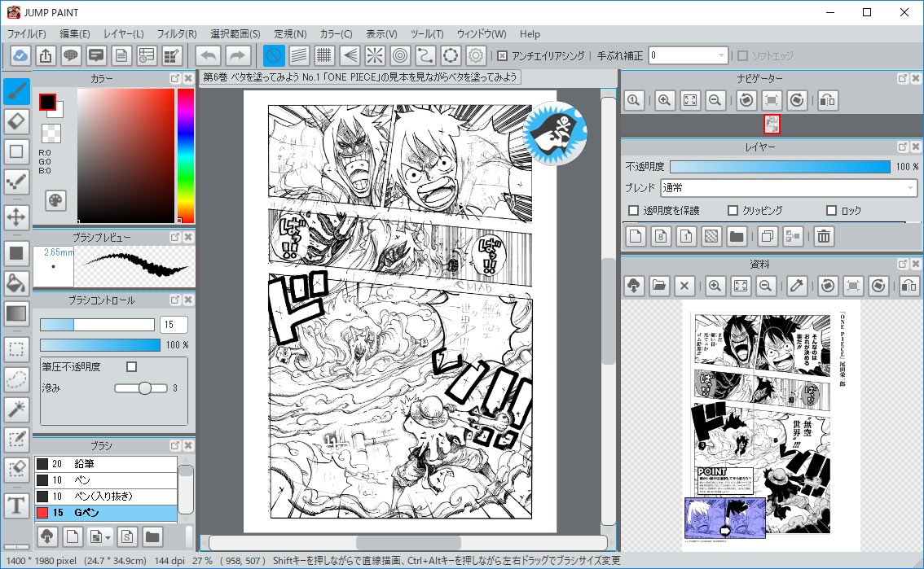The height and width of the screenshot is (569, 924).
Task: Undock the ブラシコントロール panel
Action: 175,300
